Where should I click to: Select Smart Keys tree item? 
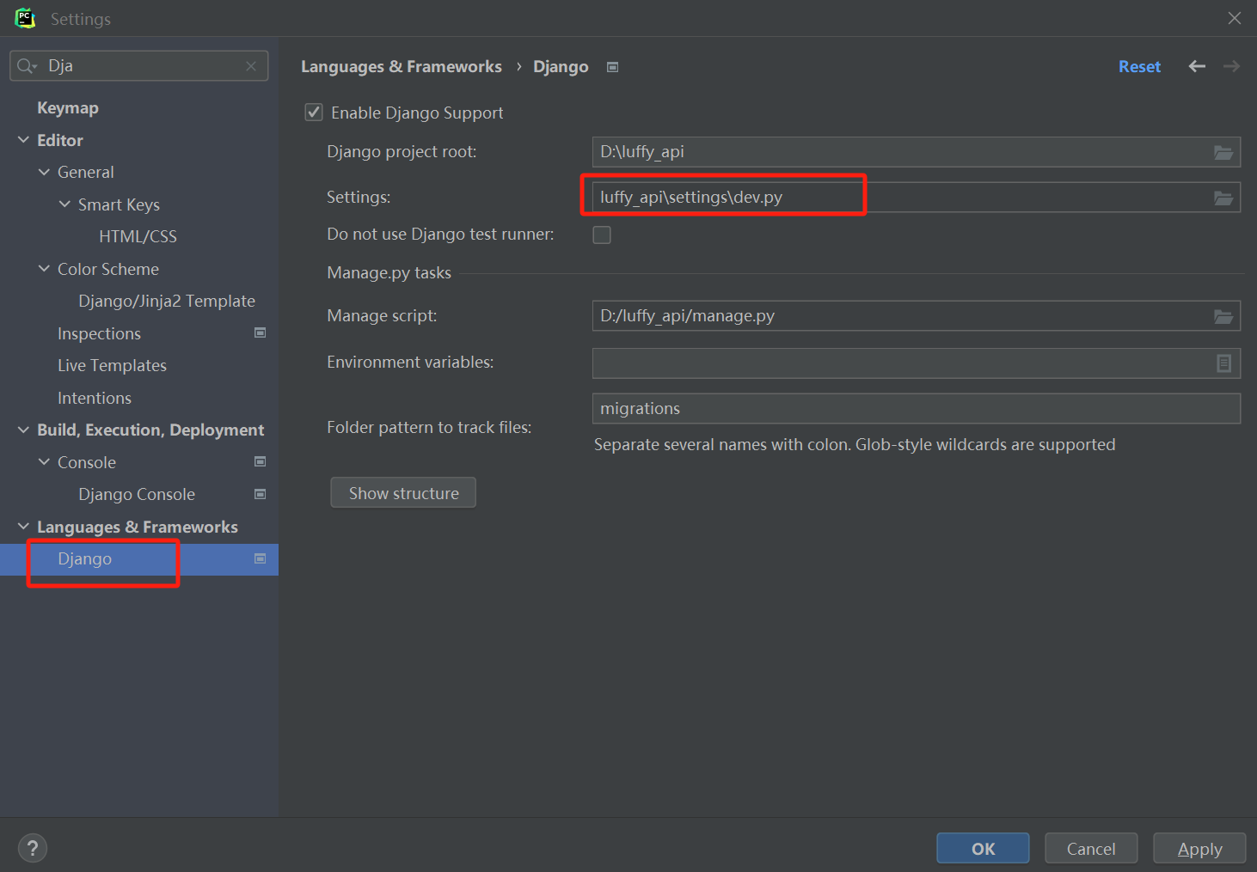[119, 204]
